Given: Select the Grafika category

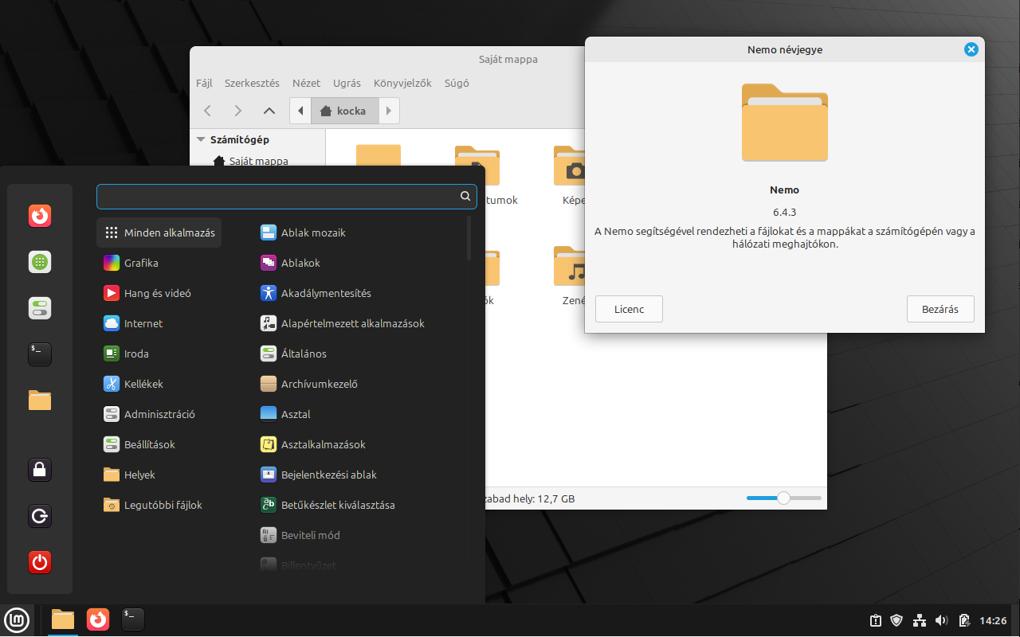Looking at the screenshot, I should 159,263.
